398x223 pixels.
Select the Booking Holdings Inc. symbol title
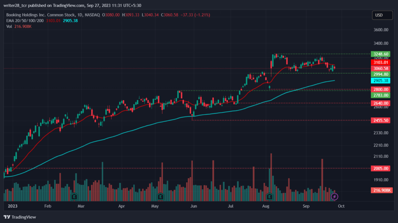53,15
